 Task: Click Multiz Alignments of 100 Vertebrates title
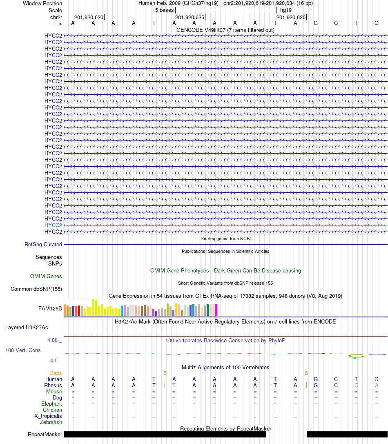pyautogui.click(x=225, y=368)
